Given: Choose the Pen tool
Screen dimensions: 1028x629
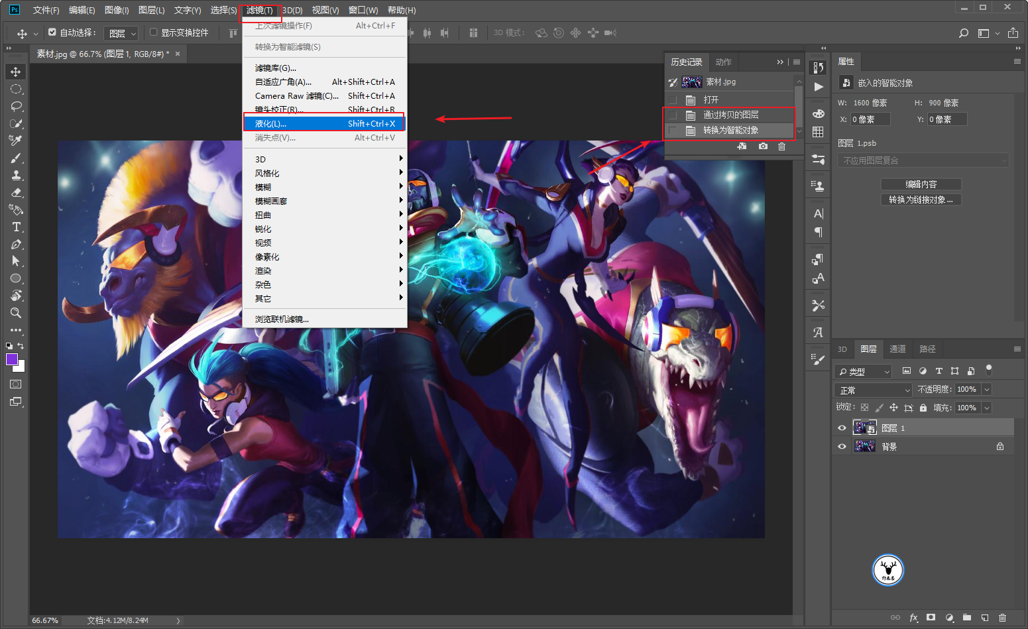Looking at the screenshot, I should pyautogui.click(x=16, y=244).
